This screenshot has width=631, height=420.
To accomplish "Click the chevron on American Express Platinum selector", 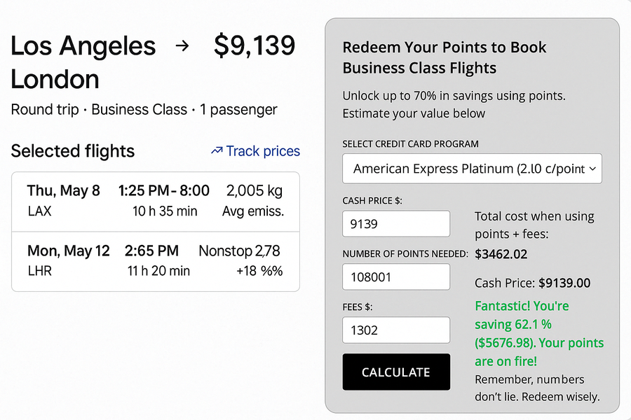I will pyautogui.click(x=592, y=169).
